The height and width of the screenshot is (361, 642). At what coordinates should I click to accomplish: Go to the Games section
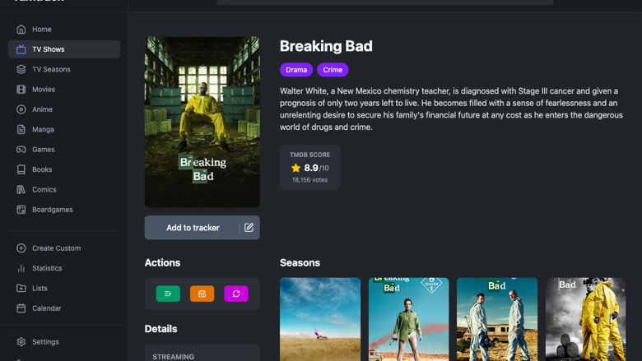click(x=64, y=150)
